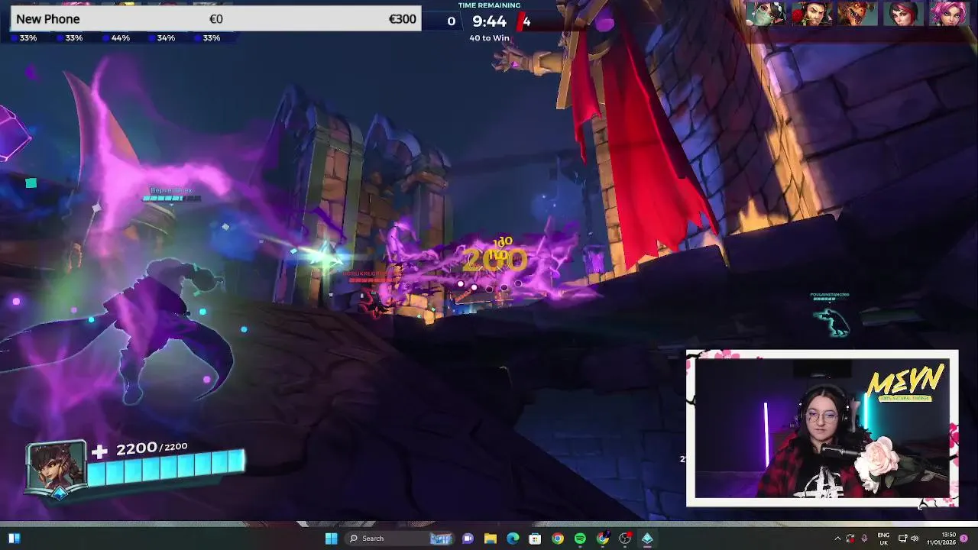Open Microsoft Edge from the taskbar
The image size is (978, 550).
[x=513, y=539]
